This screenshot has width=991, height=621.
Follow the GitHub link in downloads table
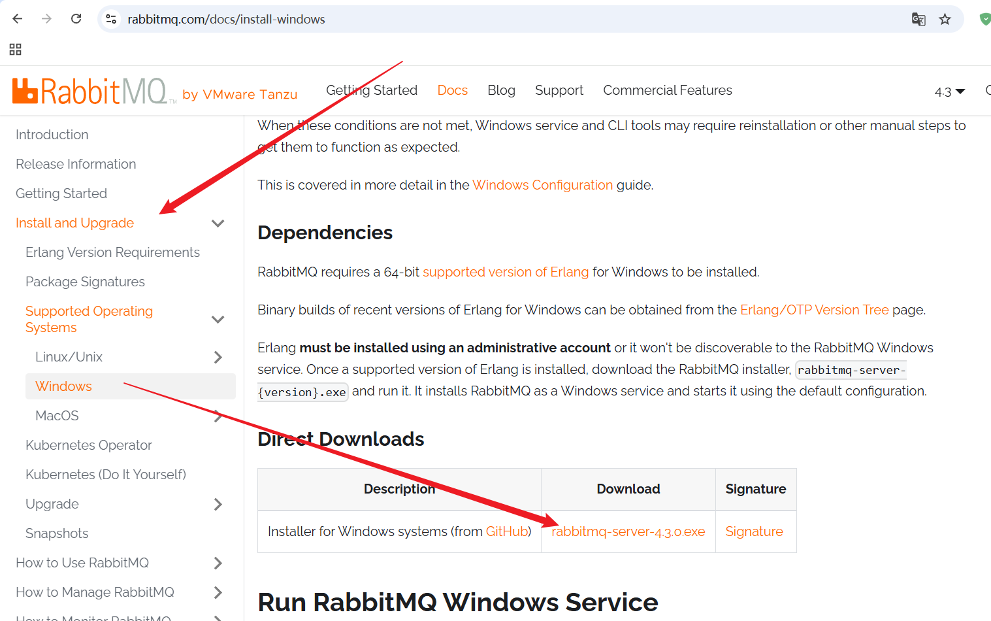(507, 531)
